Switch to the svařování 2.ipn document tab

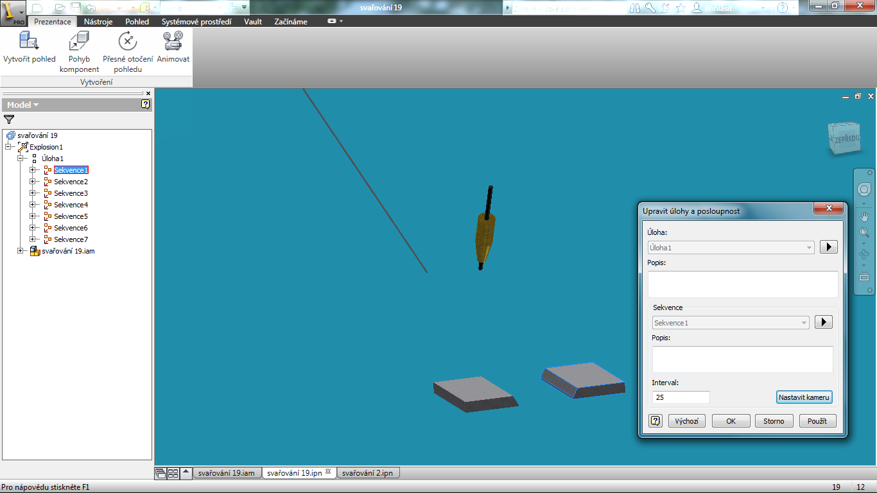pyautogui.click(x=368, y=473)
